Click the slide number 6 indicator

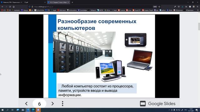point(39,104)
